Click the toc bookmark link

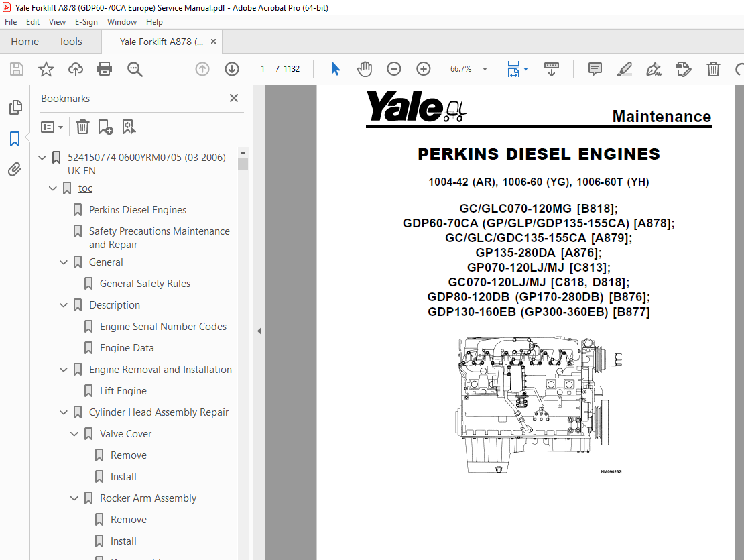[x=85, y=188]
